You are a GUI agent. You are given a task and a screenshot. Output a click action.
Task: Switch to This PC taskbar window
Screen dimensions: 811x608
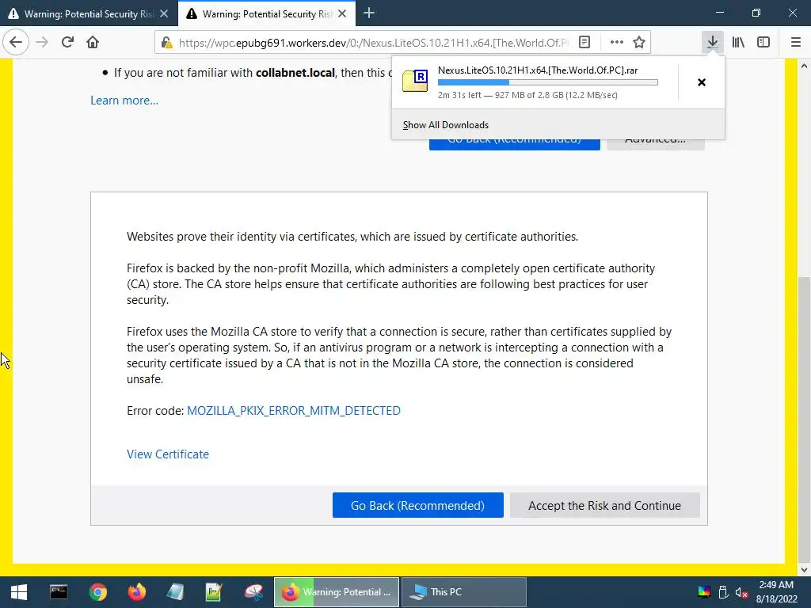[464, 592]
